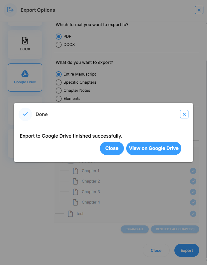Image resolution: width=207 pixels, height=265 pixels.
Task: Choose the Specific Chapters option
Action: tap(59, 82)
